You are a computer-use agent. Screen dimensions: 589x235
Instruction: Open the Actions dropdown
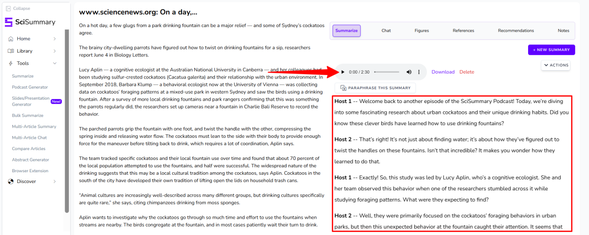coord(556,65)
